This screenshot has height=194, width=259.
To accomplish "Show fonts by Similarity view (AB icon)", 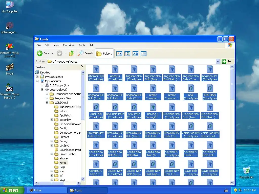I will (136, 54).
